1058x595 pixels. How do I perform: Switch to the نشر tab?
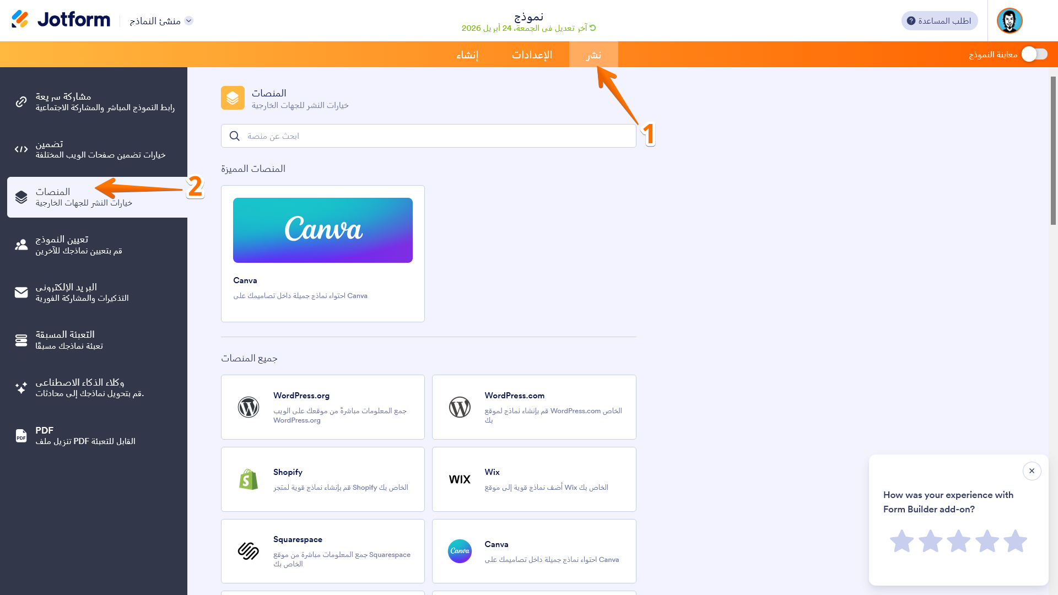593,55
